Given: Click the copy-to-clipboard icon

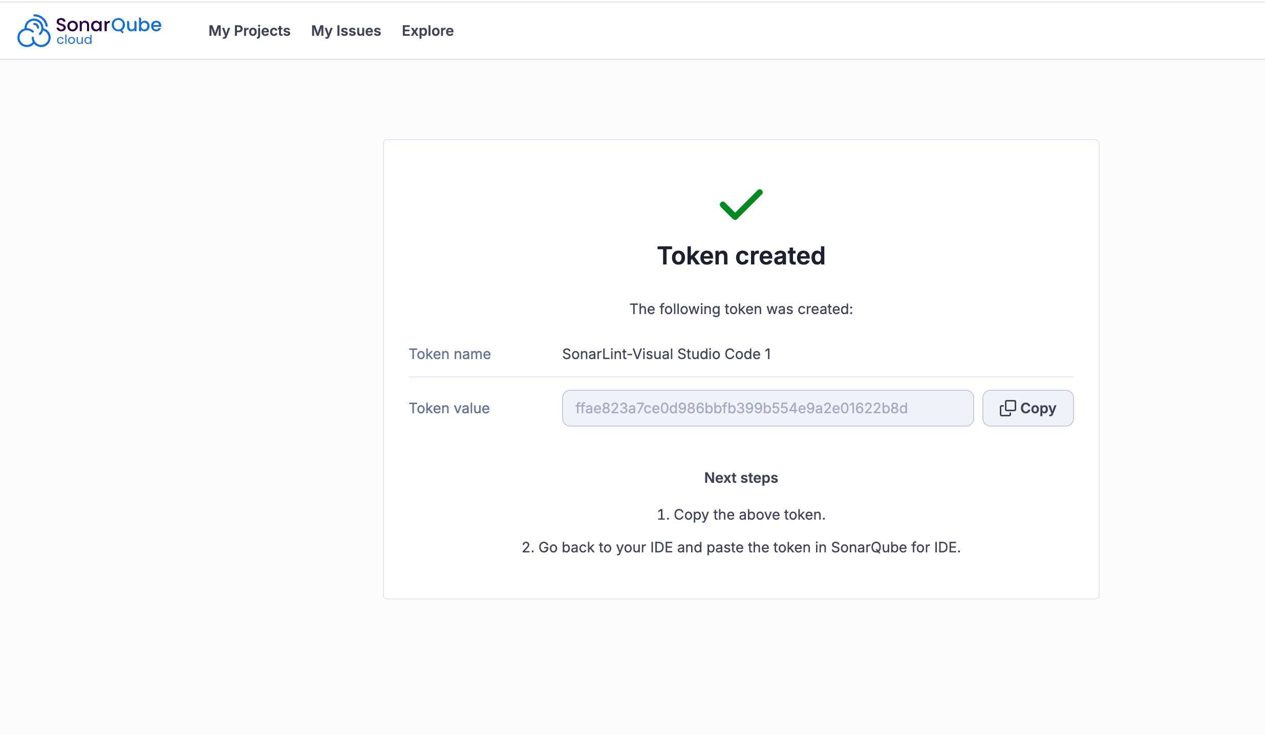Looking at the screenshot, I should pos(1007,408).
